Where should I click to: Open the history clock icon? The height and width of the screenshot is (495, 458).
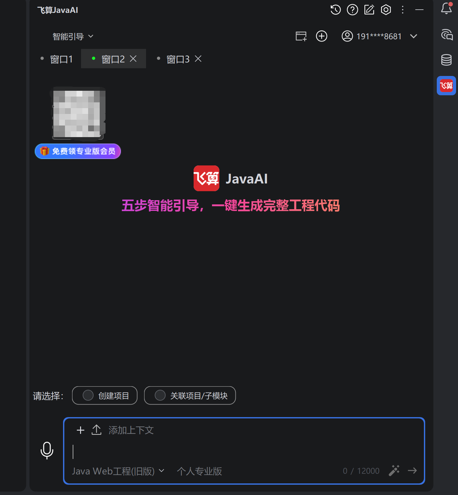tap(335, 10)
